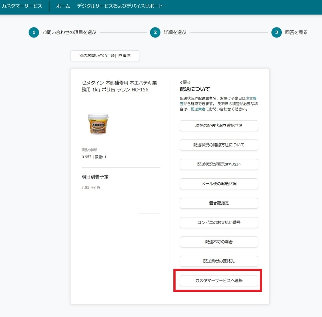Click 現在の配送状況を確認する button
Image resolution: width=322 pixels, height=317 pixels.
(219, 126)
